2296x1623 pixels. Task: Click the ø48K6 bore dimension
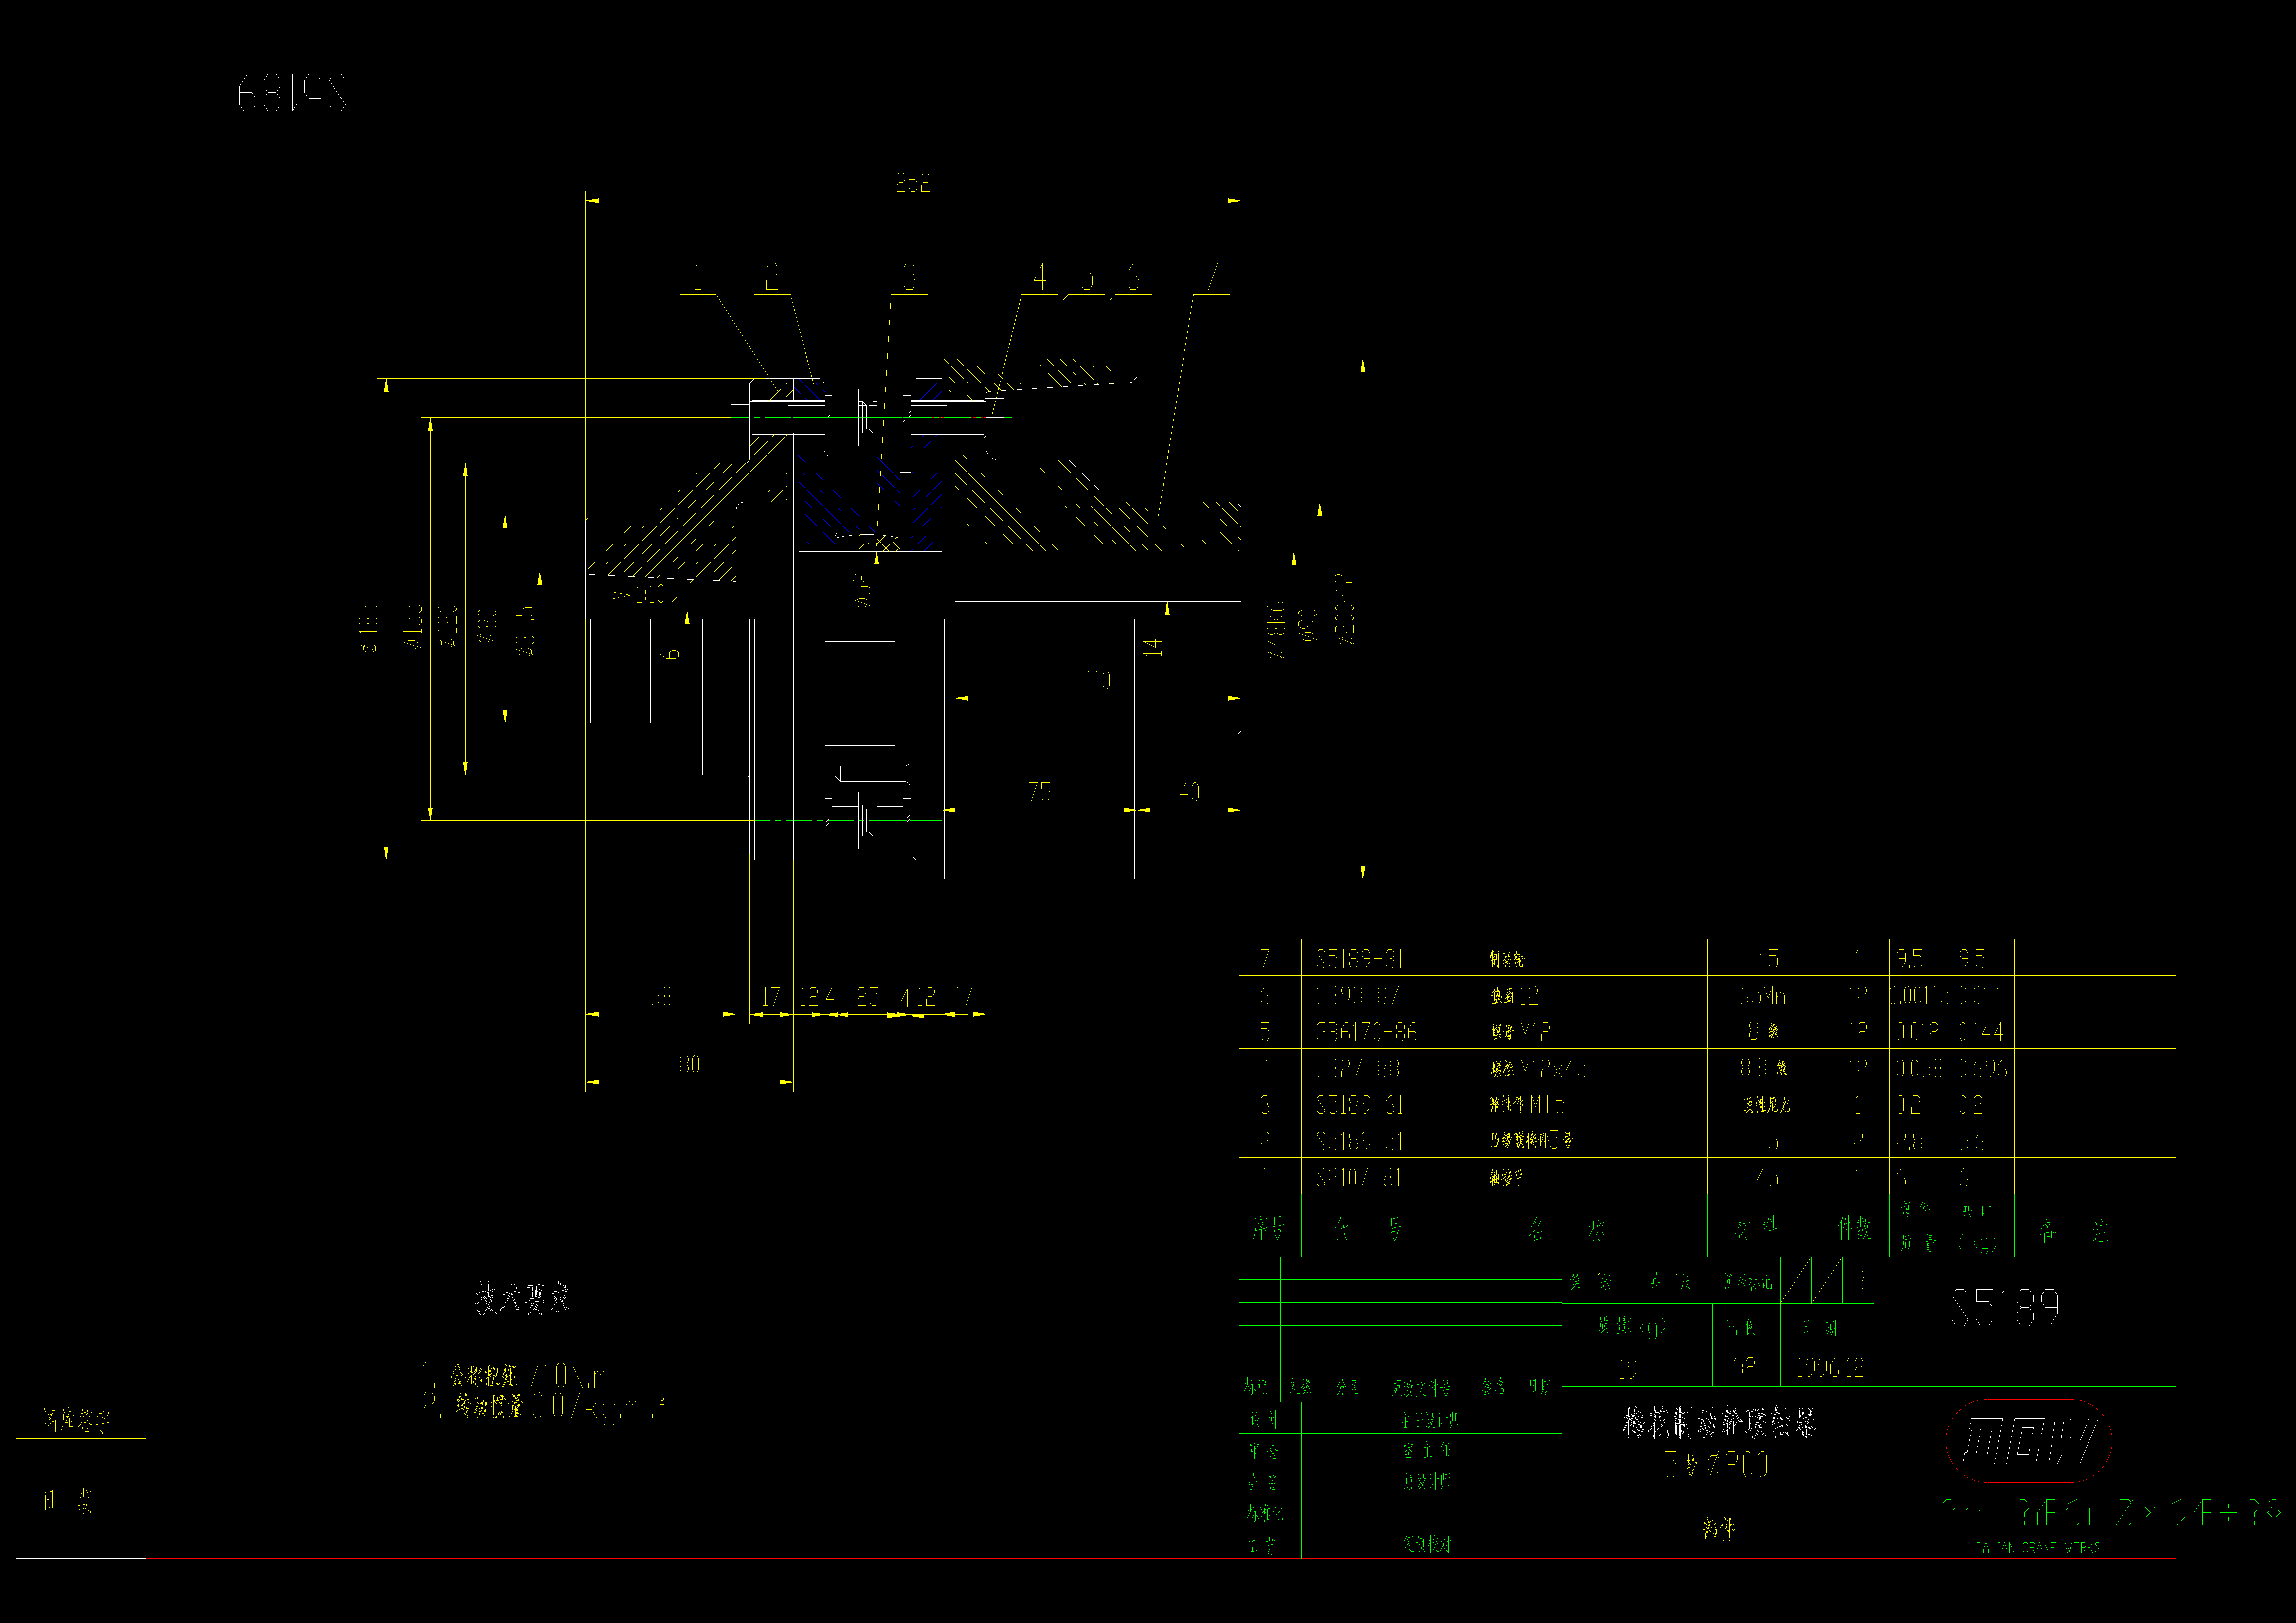click(x=1276, y=631)
